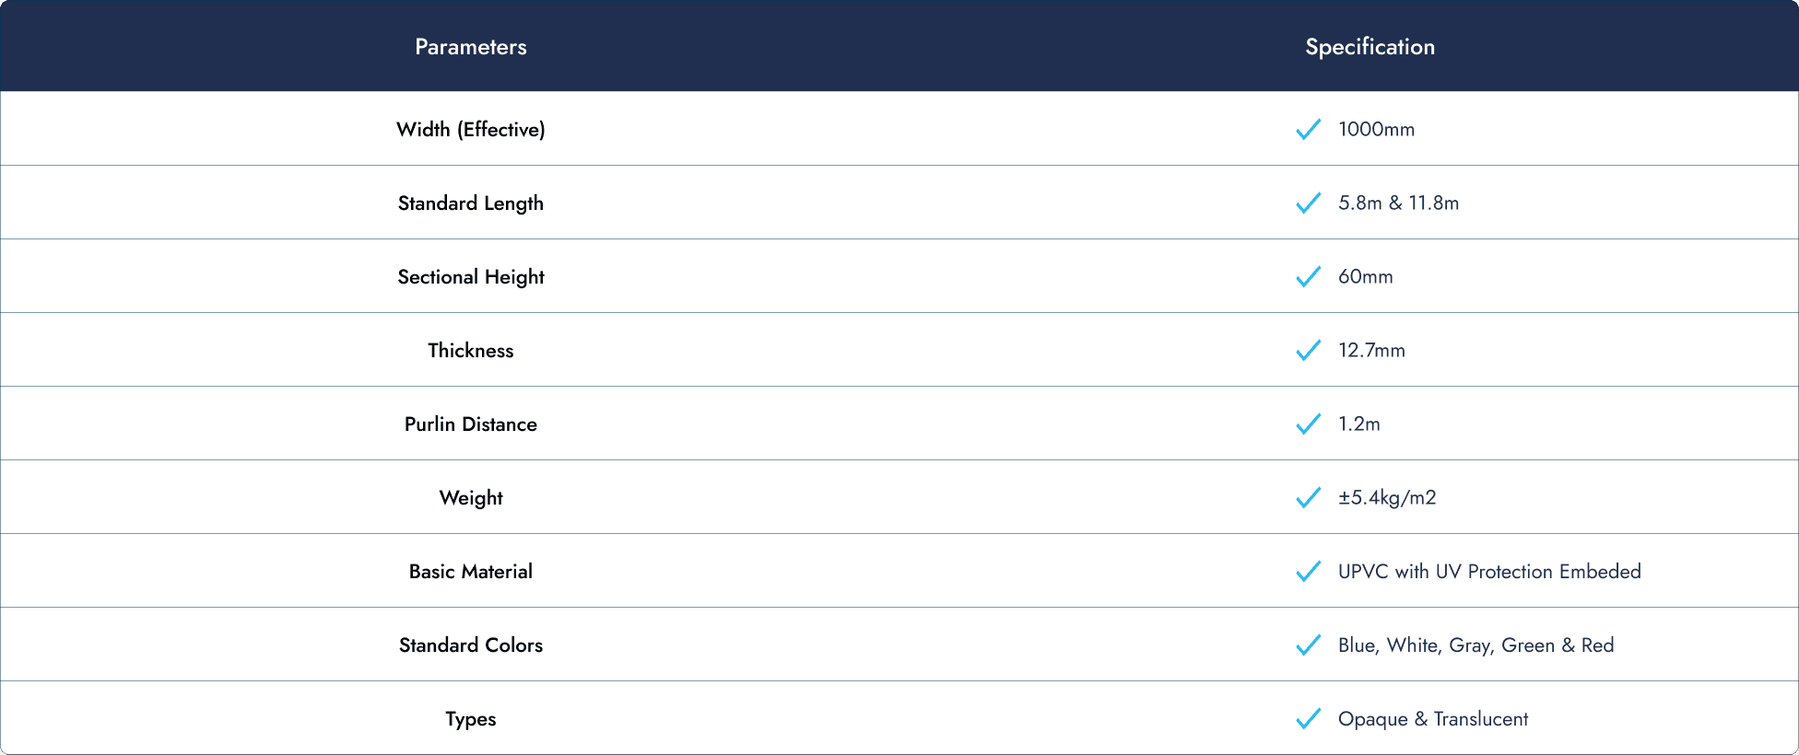The width and height of the screenshot is (1799, 755).
Task: Select the Weight parameter label
Action: (x=471, y=498)
